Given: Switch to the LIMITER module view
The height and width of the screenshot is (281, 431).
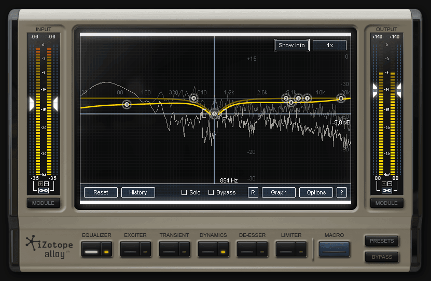Looking at the screenshot, I should 286,249.
